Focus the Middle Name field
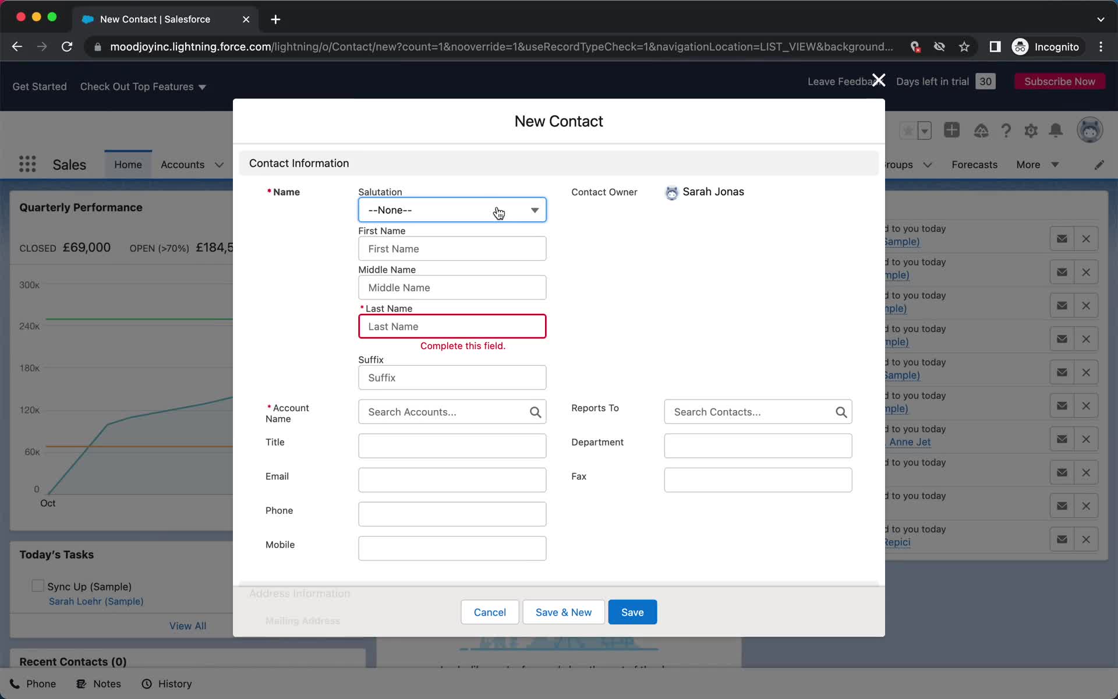The width and height of the screenshot is (1118, 699). 452,288
